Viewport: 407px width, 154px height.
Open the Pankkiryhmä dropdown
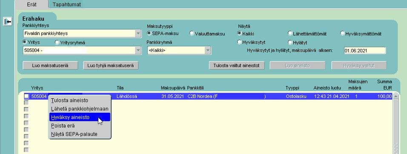[208, 51]
